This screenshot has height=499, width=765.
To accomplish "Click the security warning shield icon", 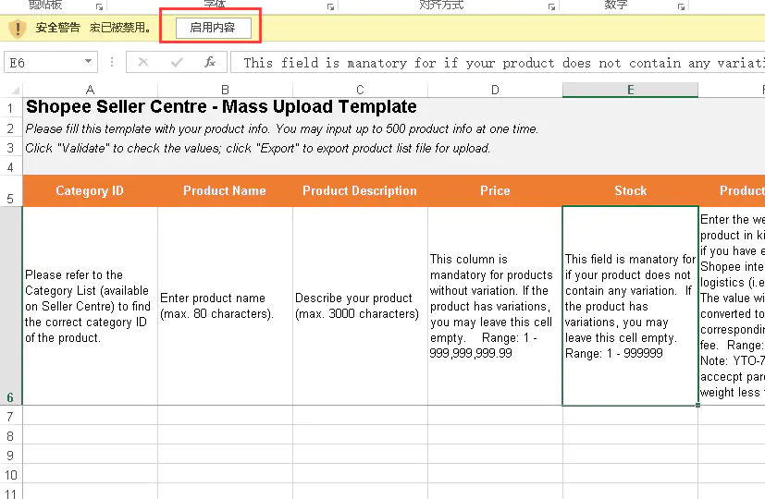I will [x=17, y=28].
